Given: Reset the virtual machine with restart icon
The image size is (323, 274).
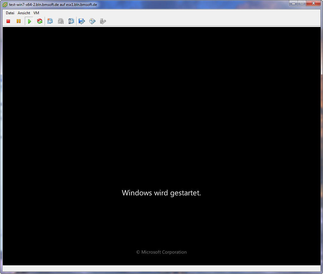Looking at the screenshot, I should [x=40, y=21].
